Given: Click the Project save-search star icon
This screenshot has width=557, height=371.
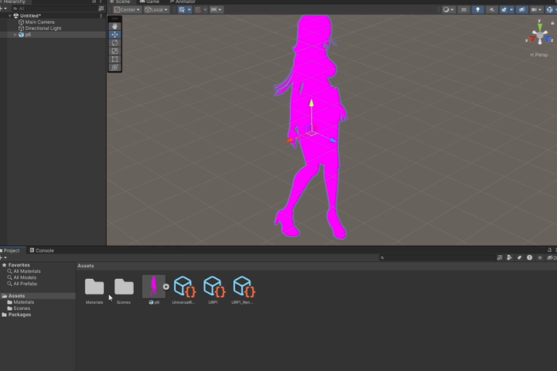Looking at the screenshot, I should [x=540, y=257].
